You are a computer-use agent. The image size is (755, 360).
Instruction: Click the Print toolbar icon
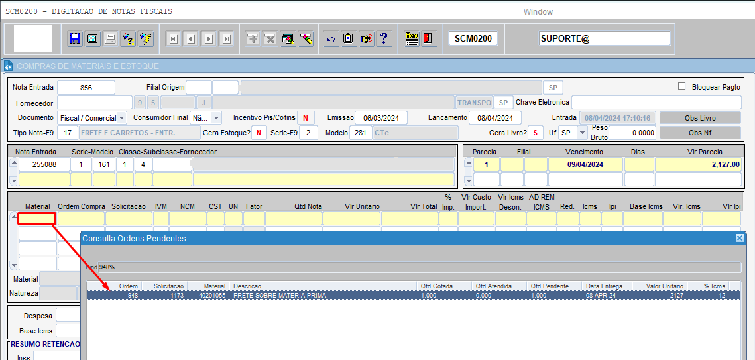click(x=110, y=39)
